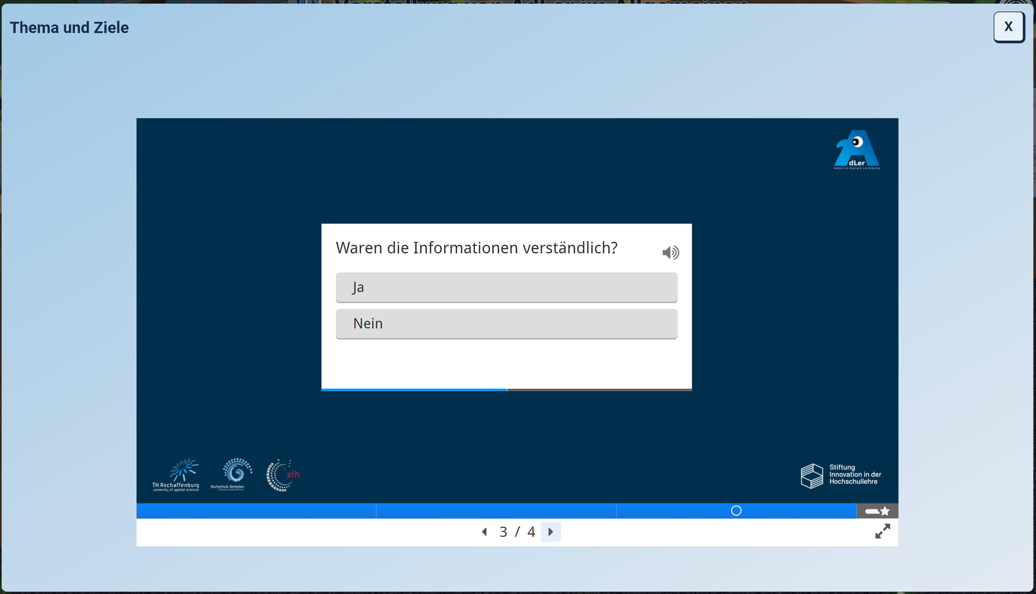Select the answer 'Nein'
The width and height of the screenshot is (1036, 594).
(506, 323)
